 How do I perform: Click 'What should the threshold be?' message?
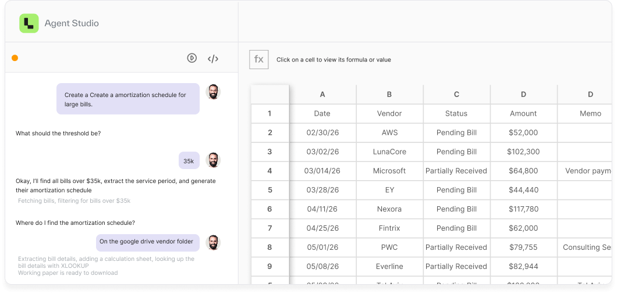click(x=58, y=133)
